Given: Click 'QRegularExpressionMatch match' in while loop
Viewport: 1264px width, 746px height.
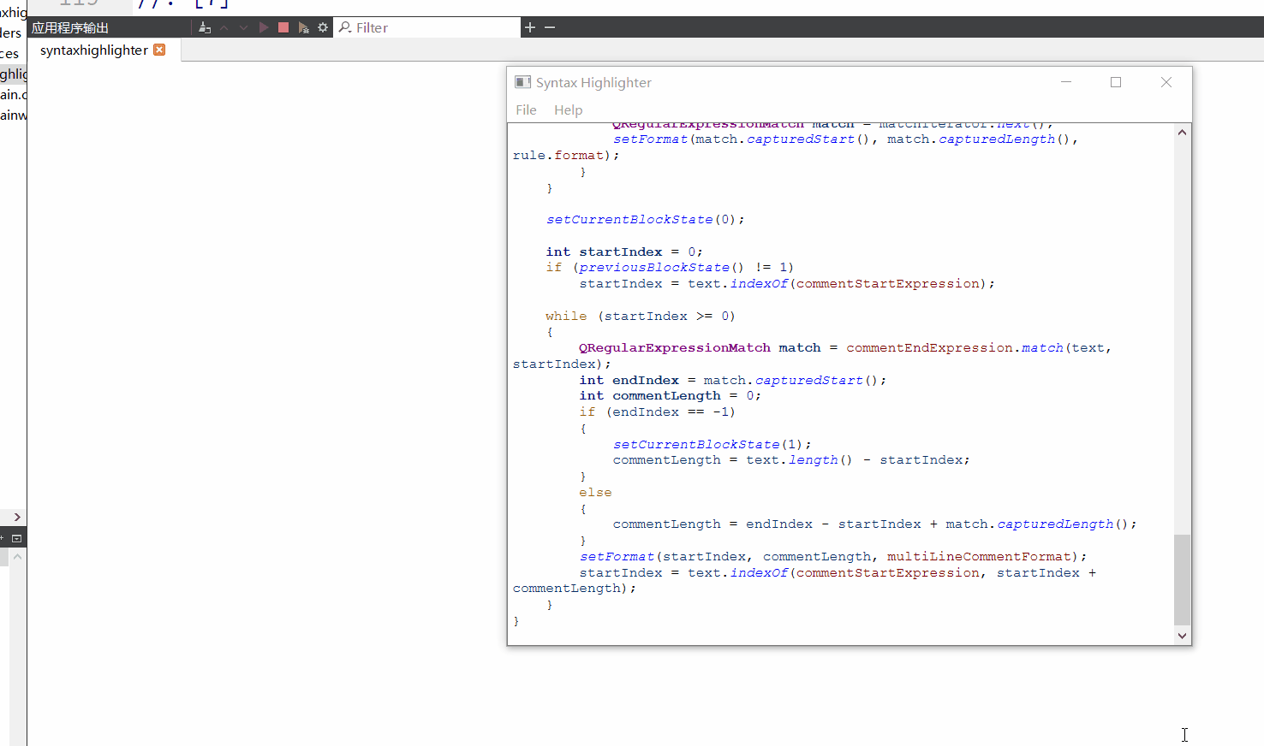Looking at the screenshot, I should 700,348.
